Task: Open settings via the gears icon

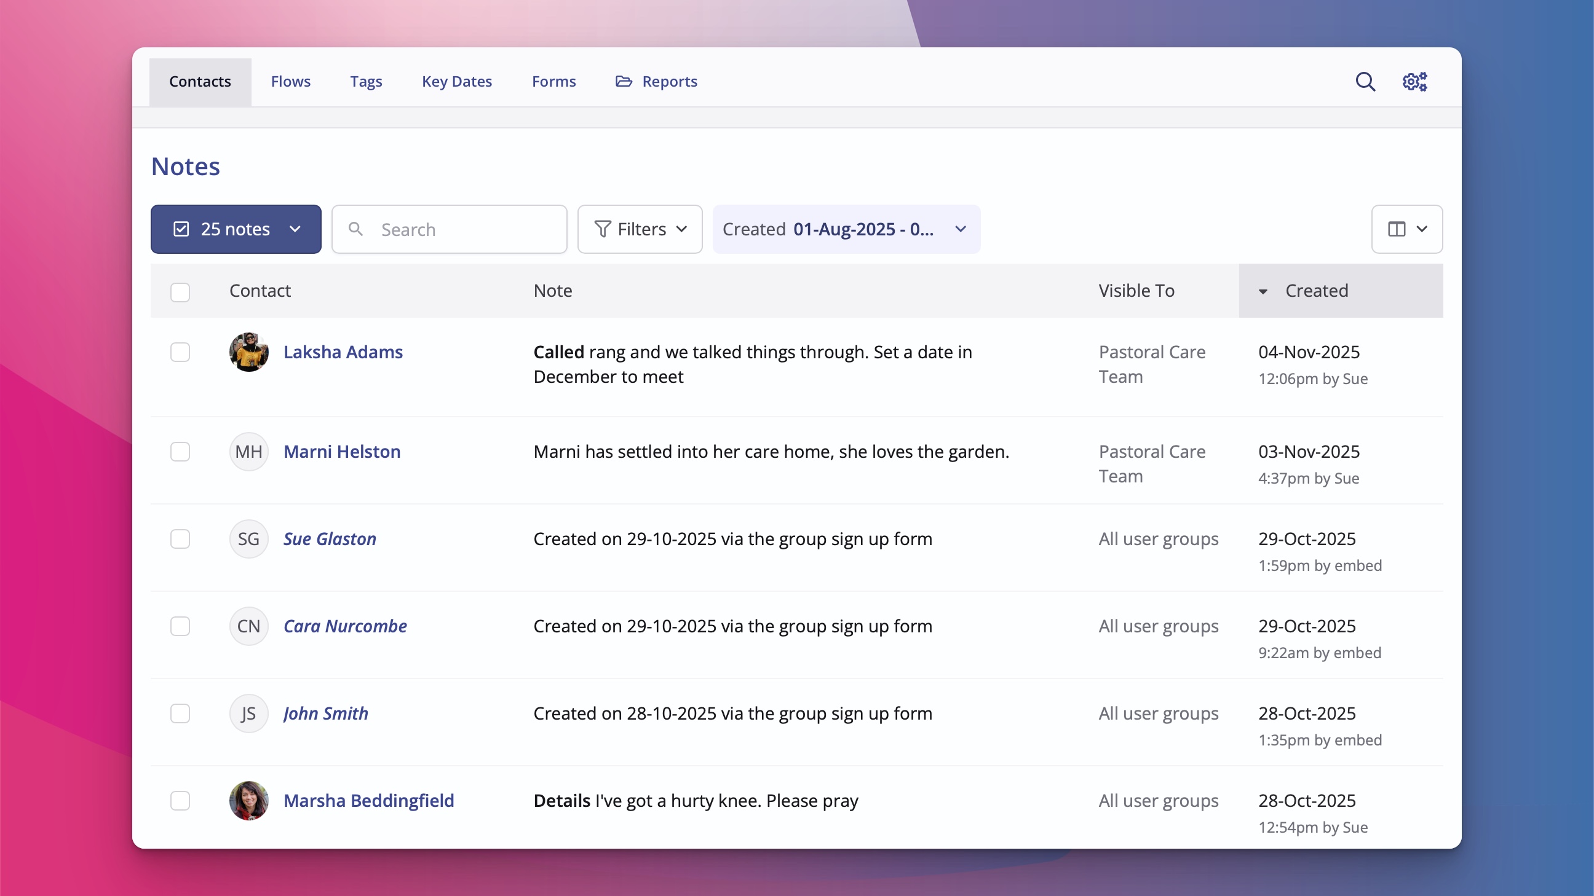Action: click(1414, 82)
